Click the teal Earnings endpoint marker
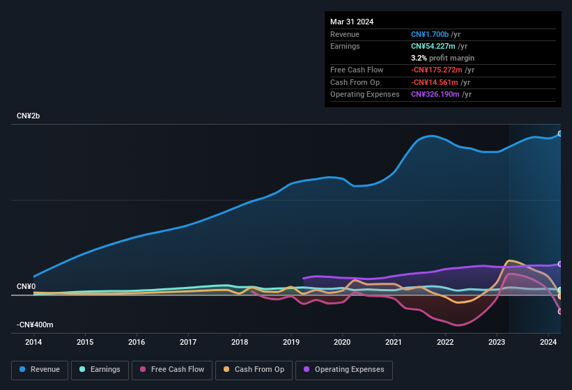This screenshot has width=572, height=390. point(560,290)
